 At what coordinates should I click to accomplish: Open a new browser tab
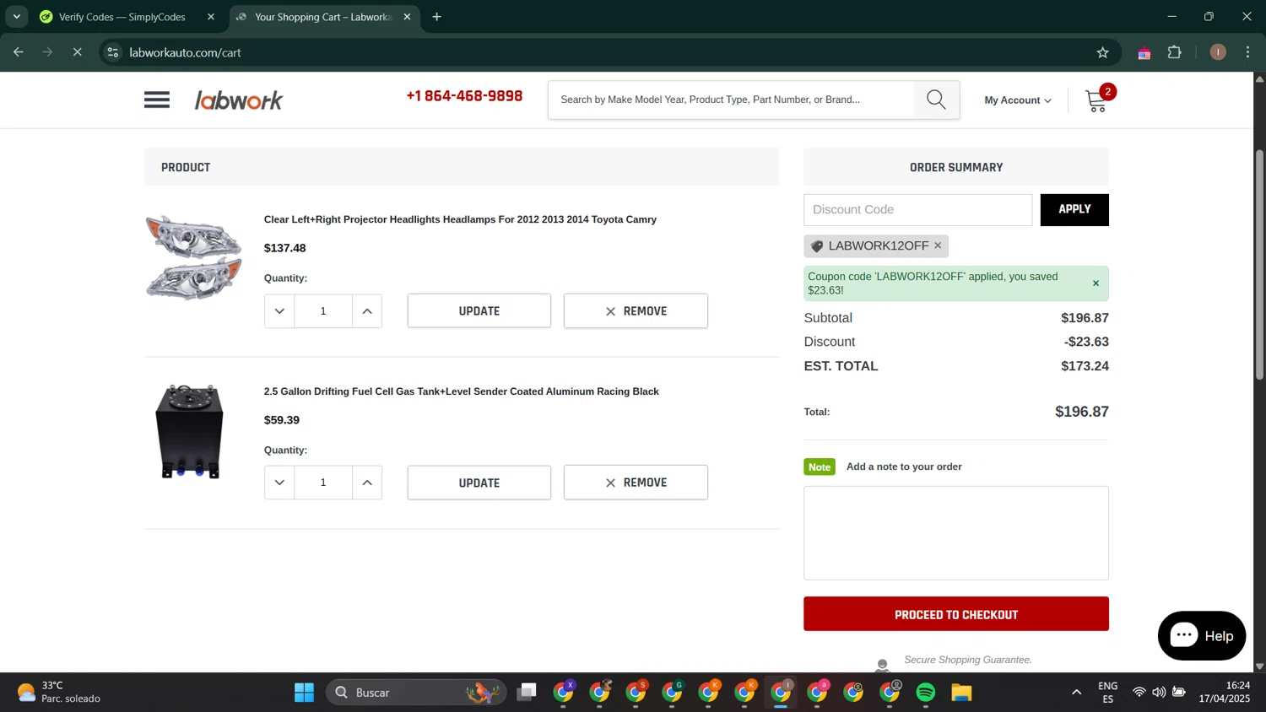[436, 17]
